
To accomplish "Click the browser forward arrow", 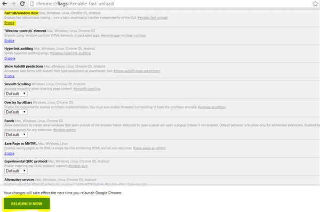I will tap(13, 4).
